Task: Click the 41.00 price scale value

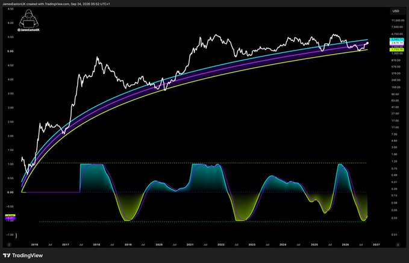Action: click(395, 107)
